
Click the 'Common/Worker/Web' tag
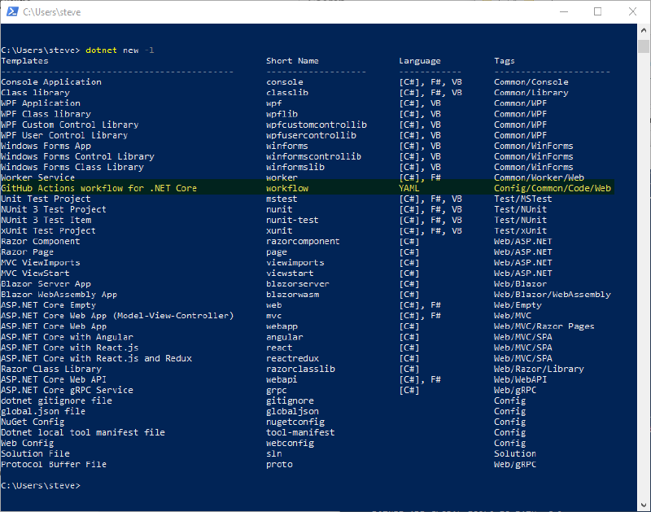539,177
